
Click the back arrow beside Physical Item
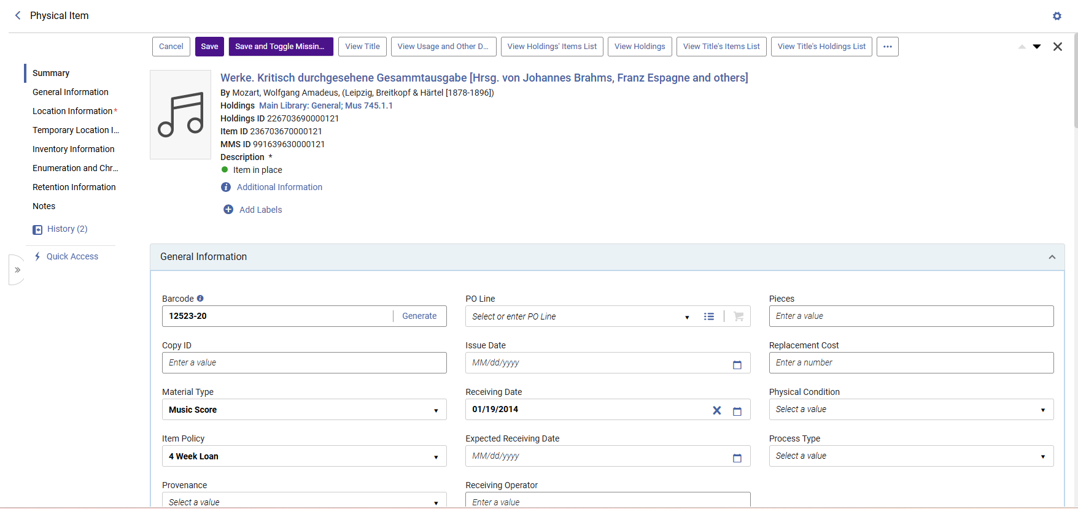tap(18, 15)
